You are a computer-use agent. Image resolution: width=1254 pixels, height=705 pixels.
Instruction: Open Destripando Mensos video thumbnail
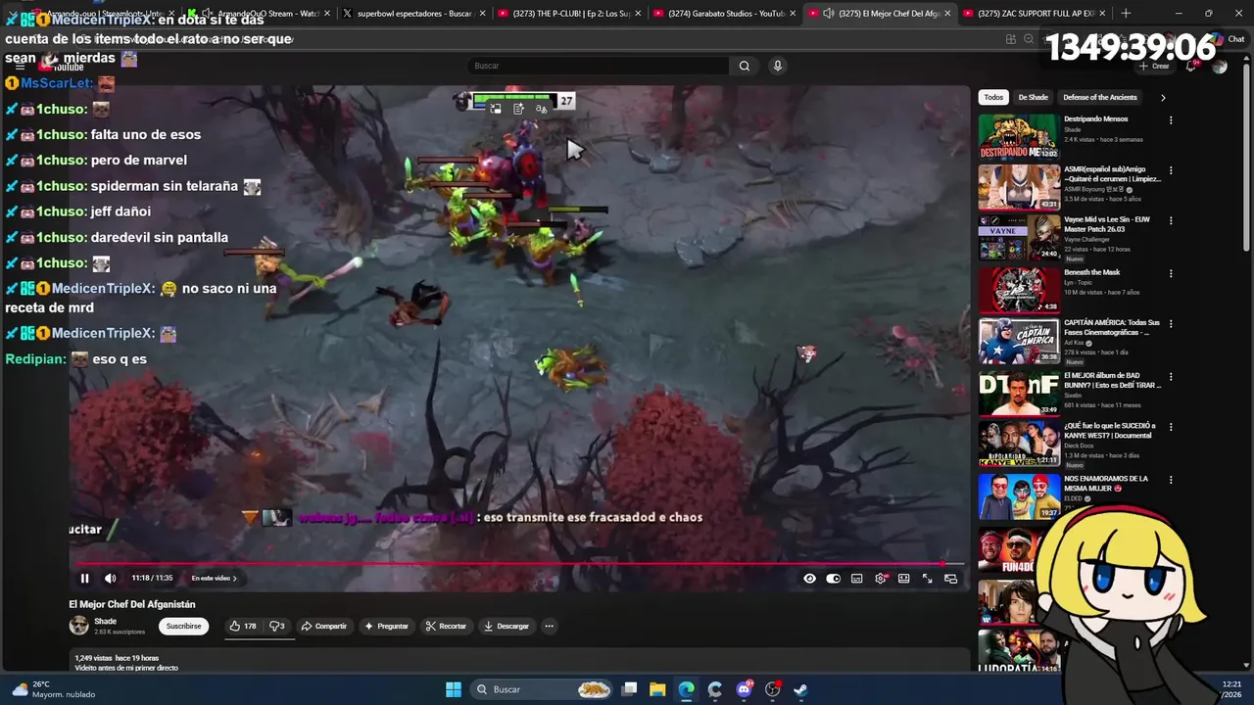(1019, 136)
